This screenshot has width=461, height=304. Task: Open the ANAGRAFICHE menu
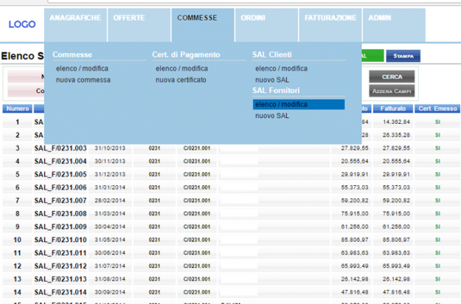(x=76, y=18)
